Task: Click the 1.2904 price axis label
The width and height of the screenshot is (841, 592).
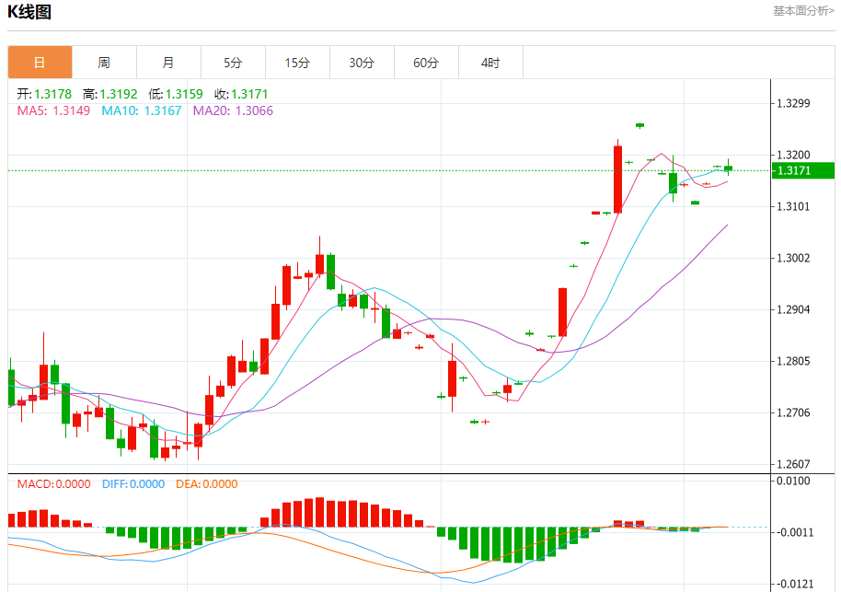Action: pyautogui.click(x=793, y=309)
